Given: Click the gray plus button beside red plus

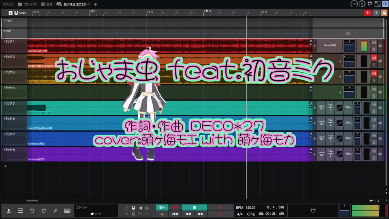Looking at the screenshot, I should coord(376,13).
